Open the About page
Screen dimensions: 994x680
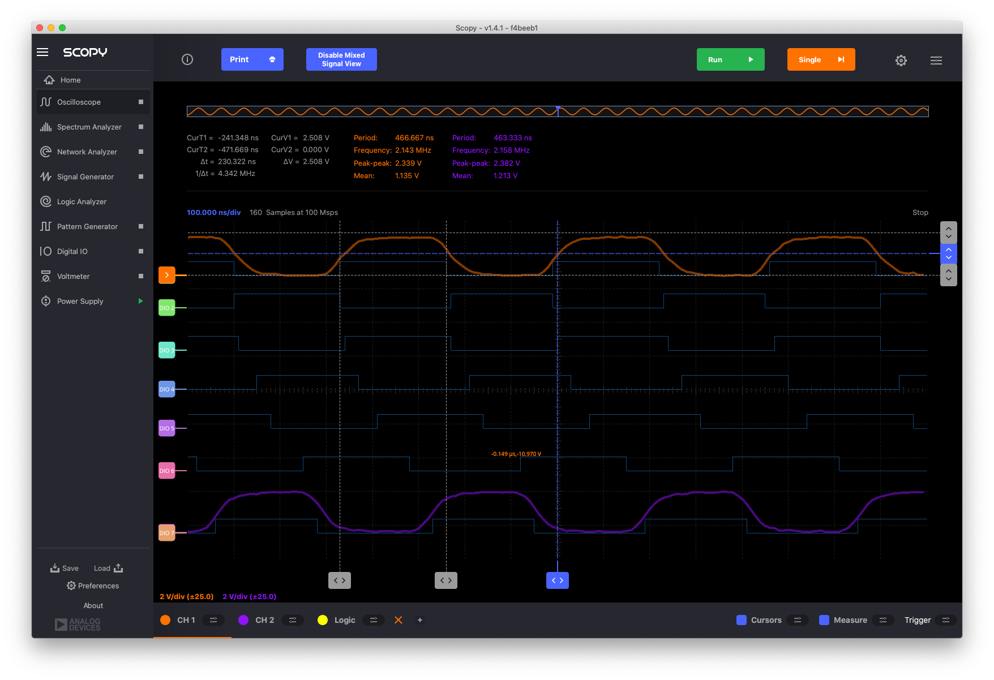pyautogui.click(x=93, y=605)
